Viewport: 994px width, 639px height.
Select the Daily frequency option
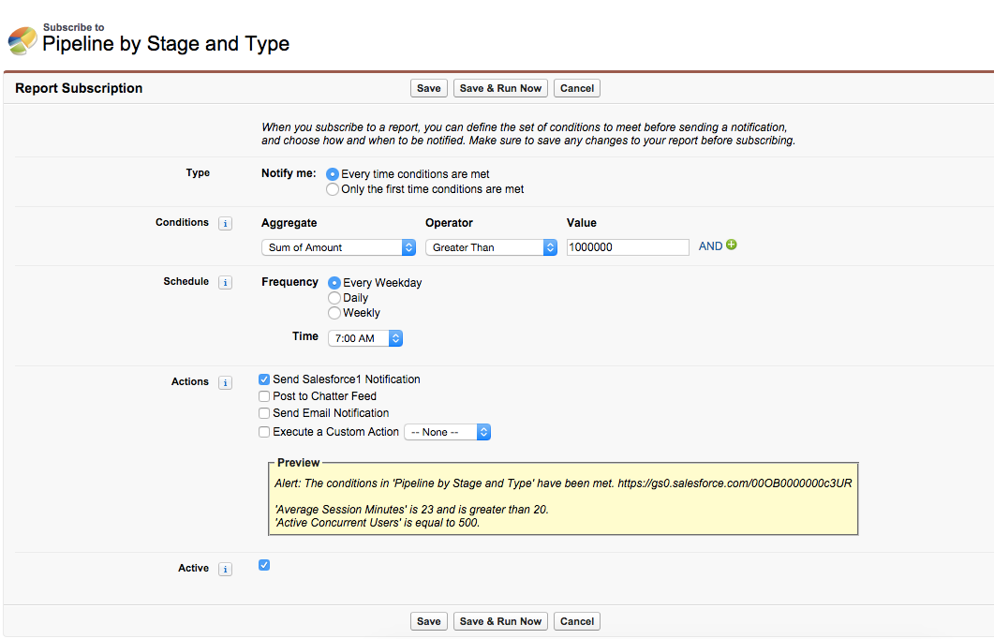click(x=334, y=298)
